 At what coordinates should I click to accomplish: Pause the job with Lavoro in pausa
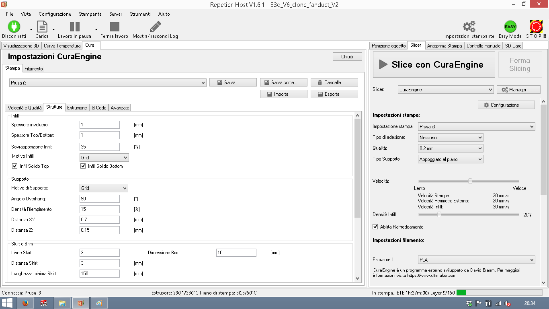coord(75,27)
